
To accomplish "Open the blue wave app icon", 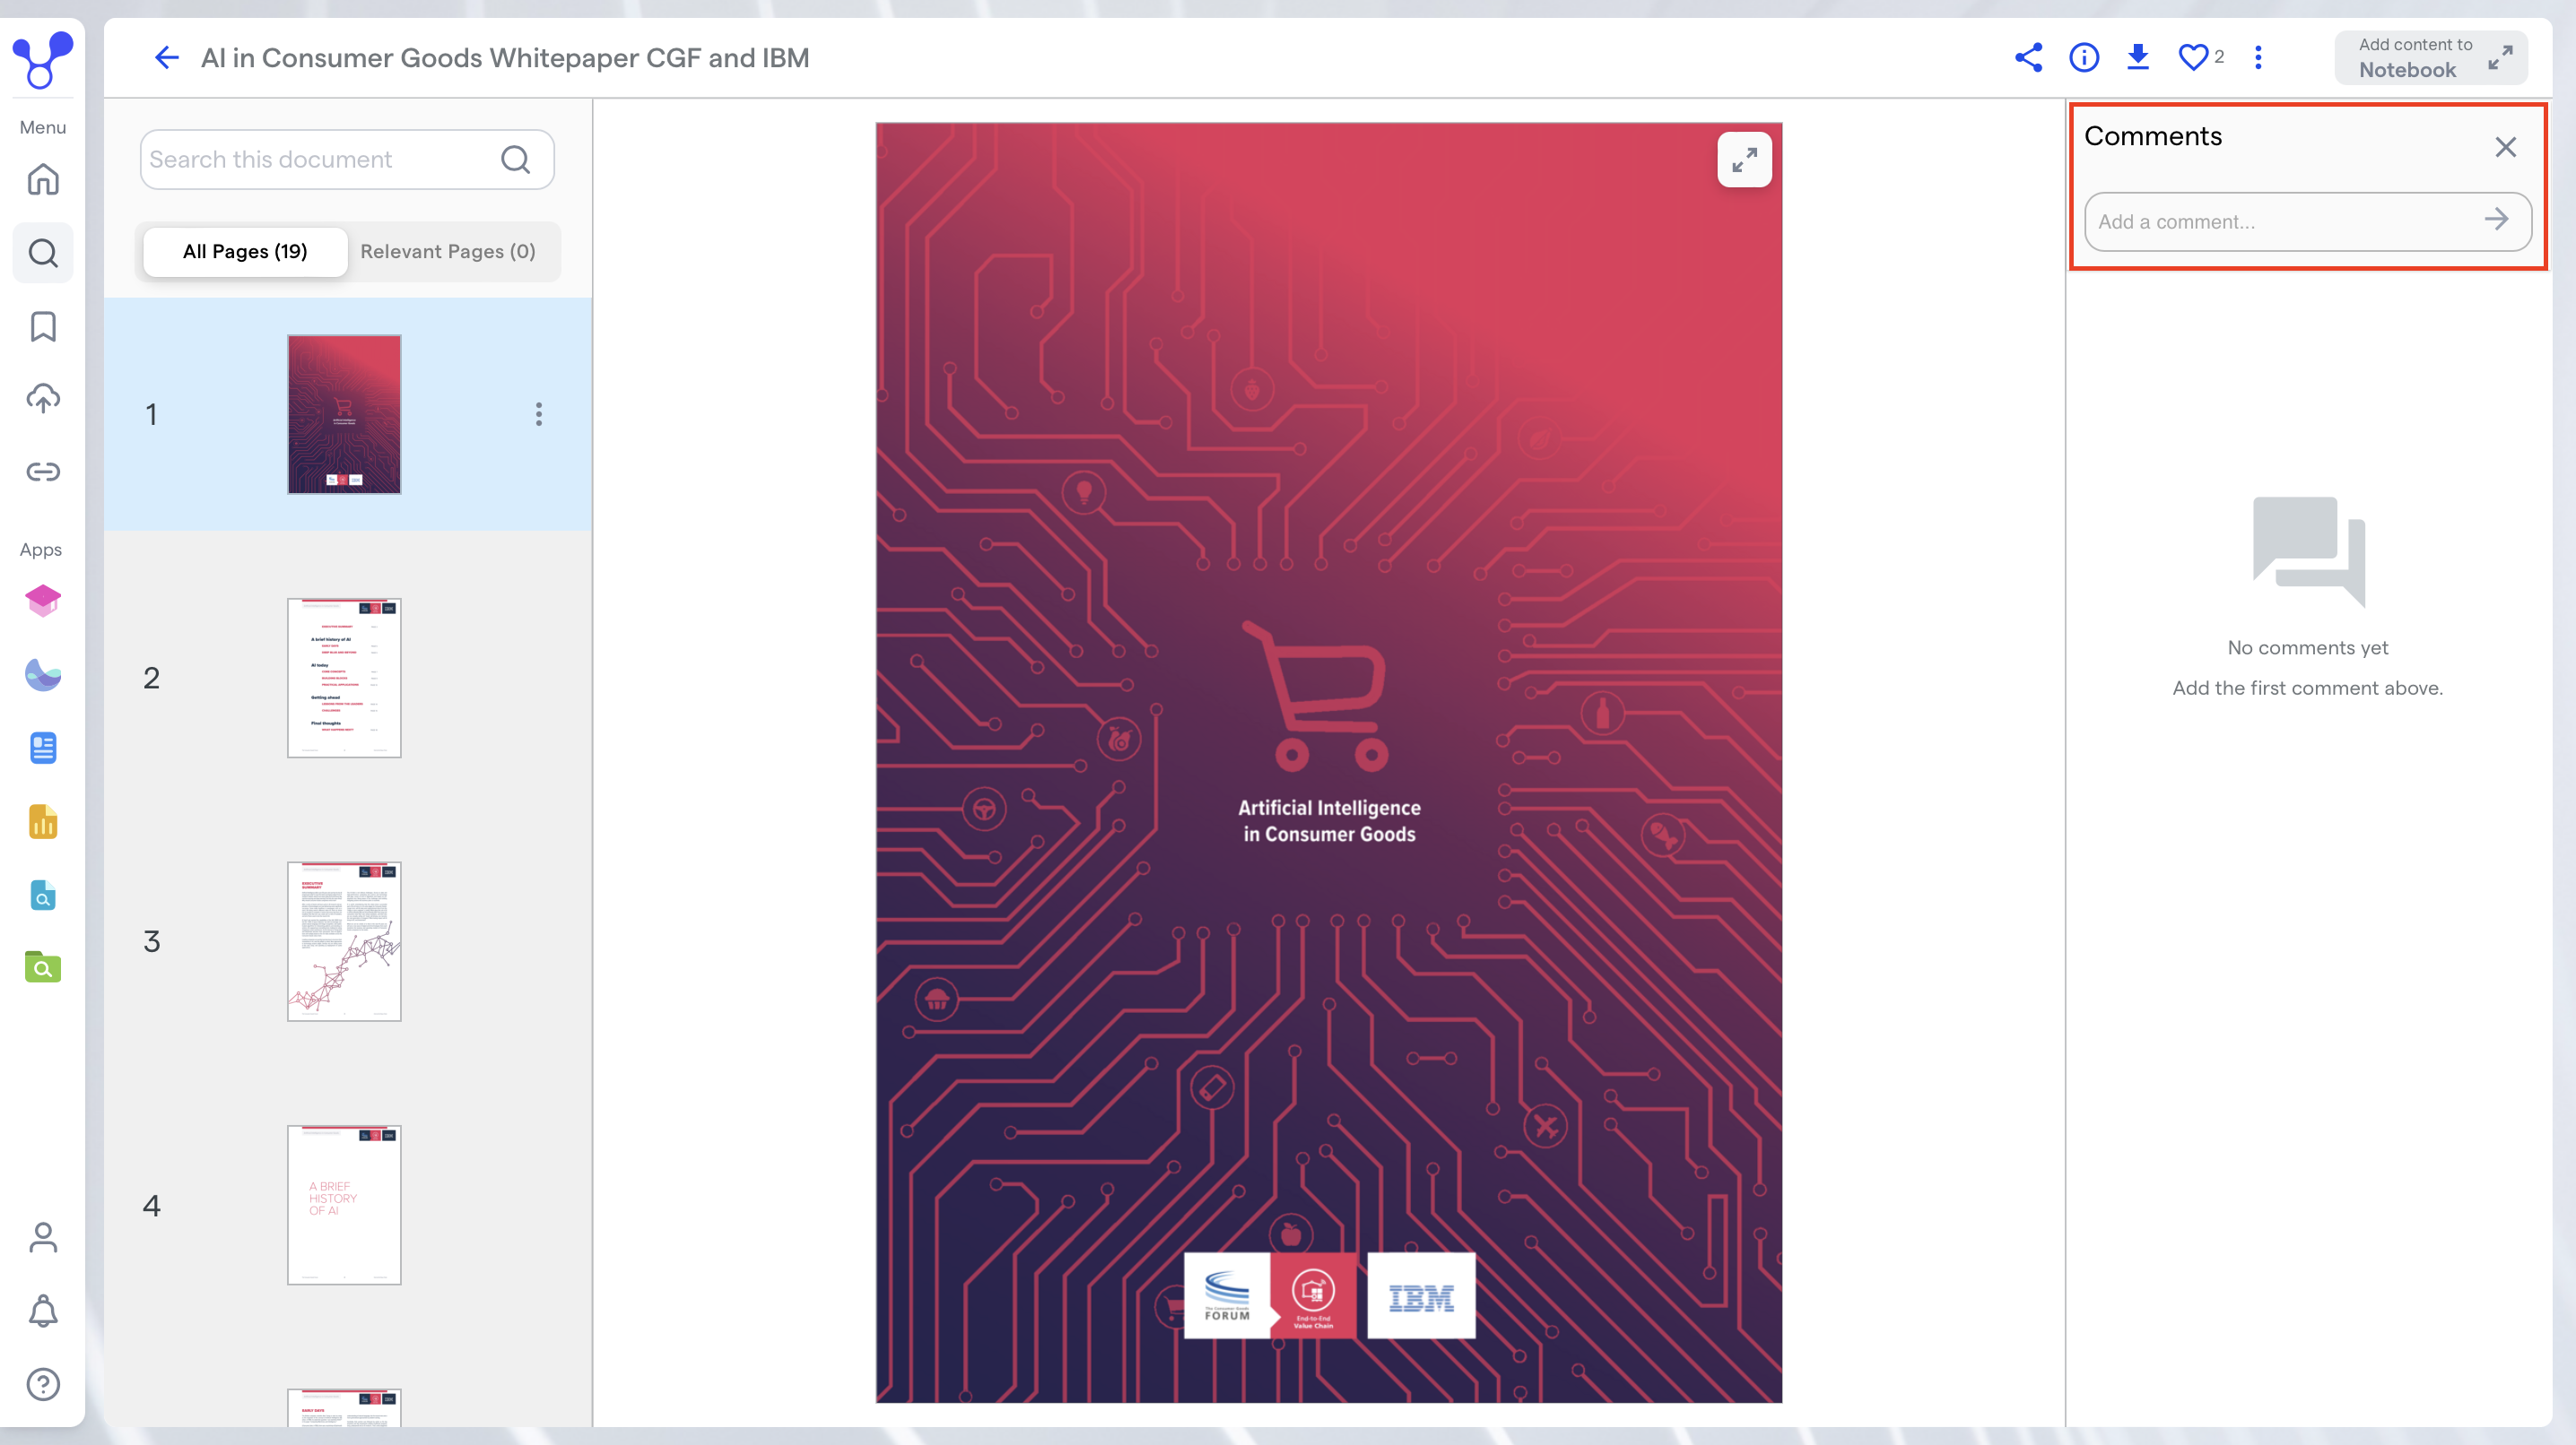I will tap(43, 674).
